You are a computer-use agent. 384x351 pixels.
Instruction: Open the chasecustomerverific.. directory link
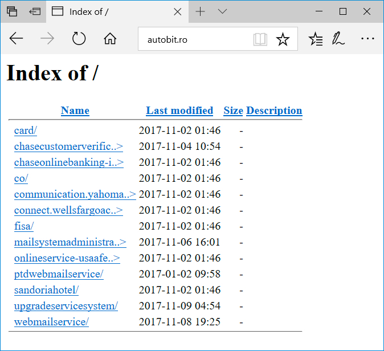(68, 146)
